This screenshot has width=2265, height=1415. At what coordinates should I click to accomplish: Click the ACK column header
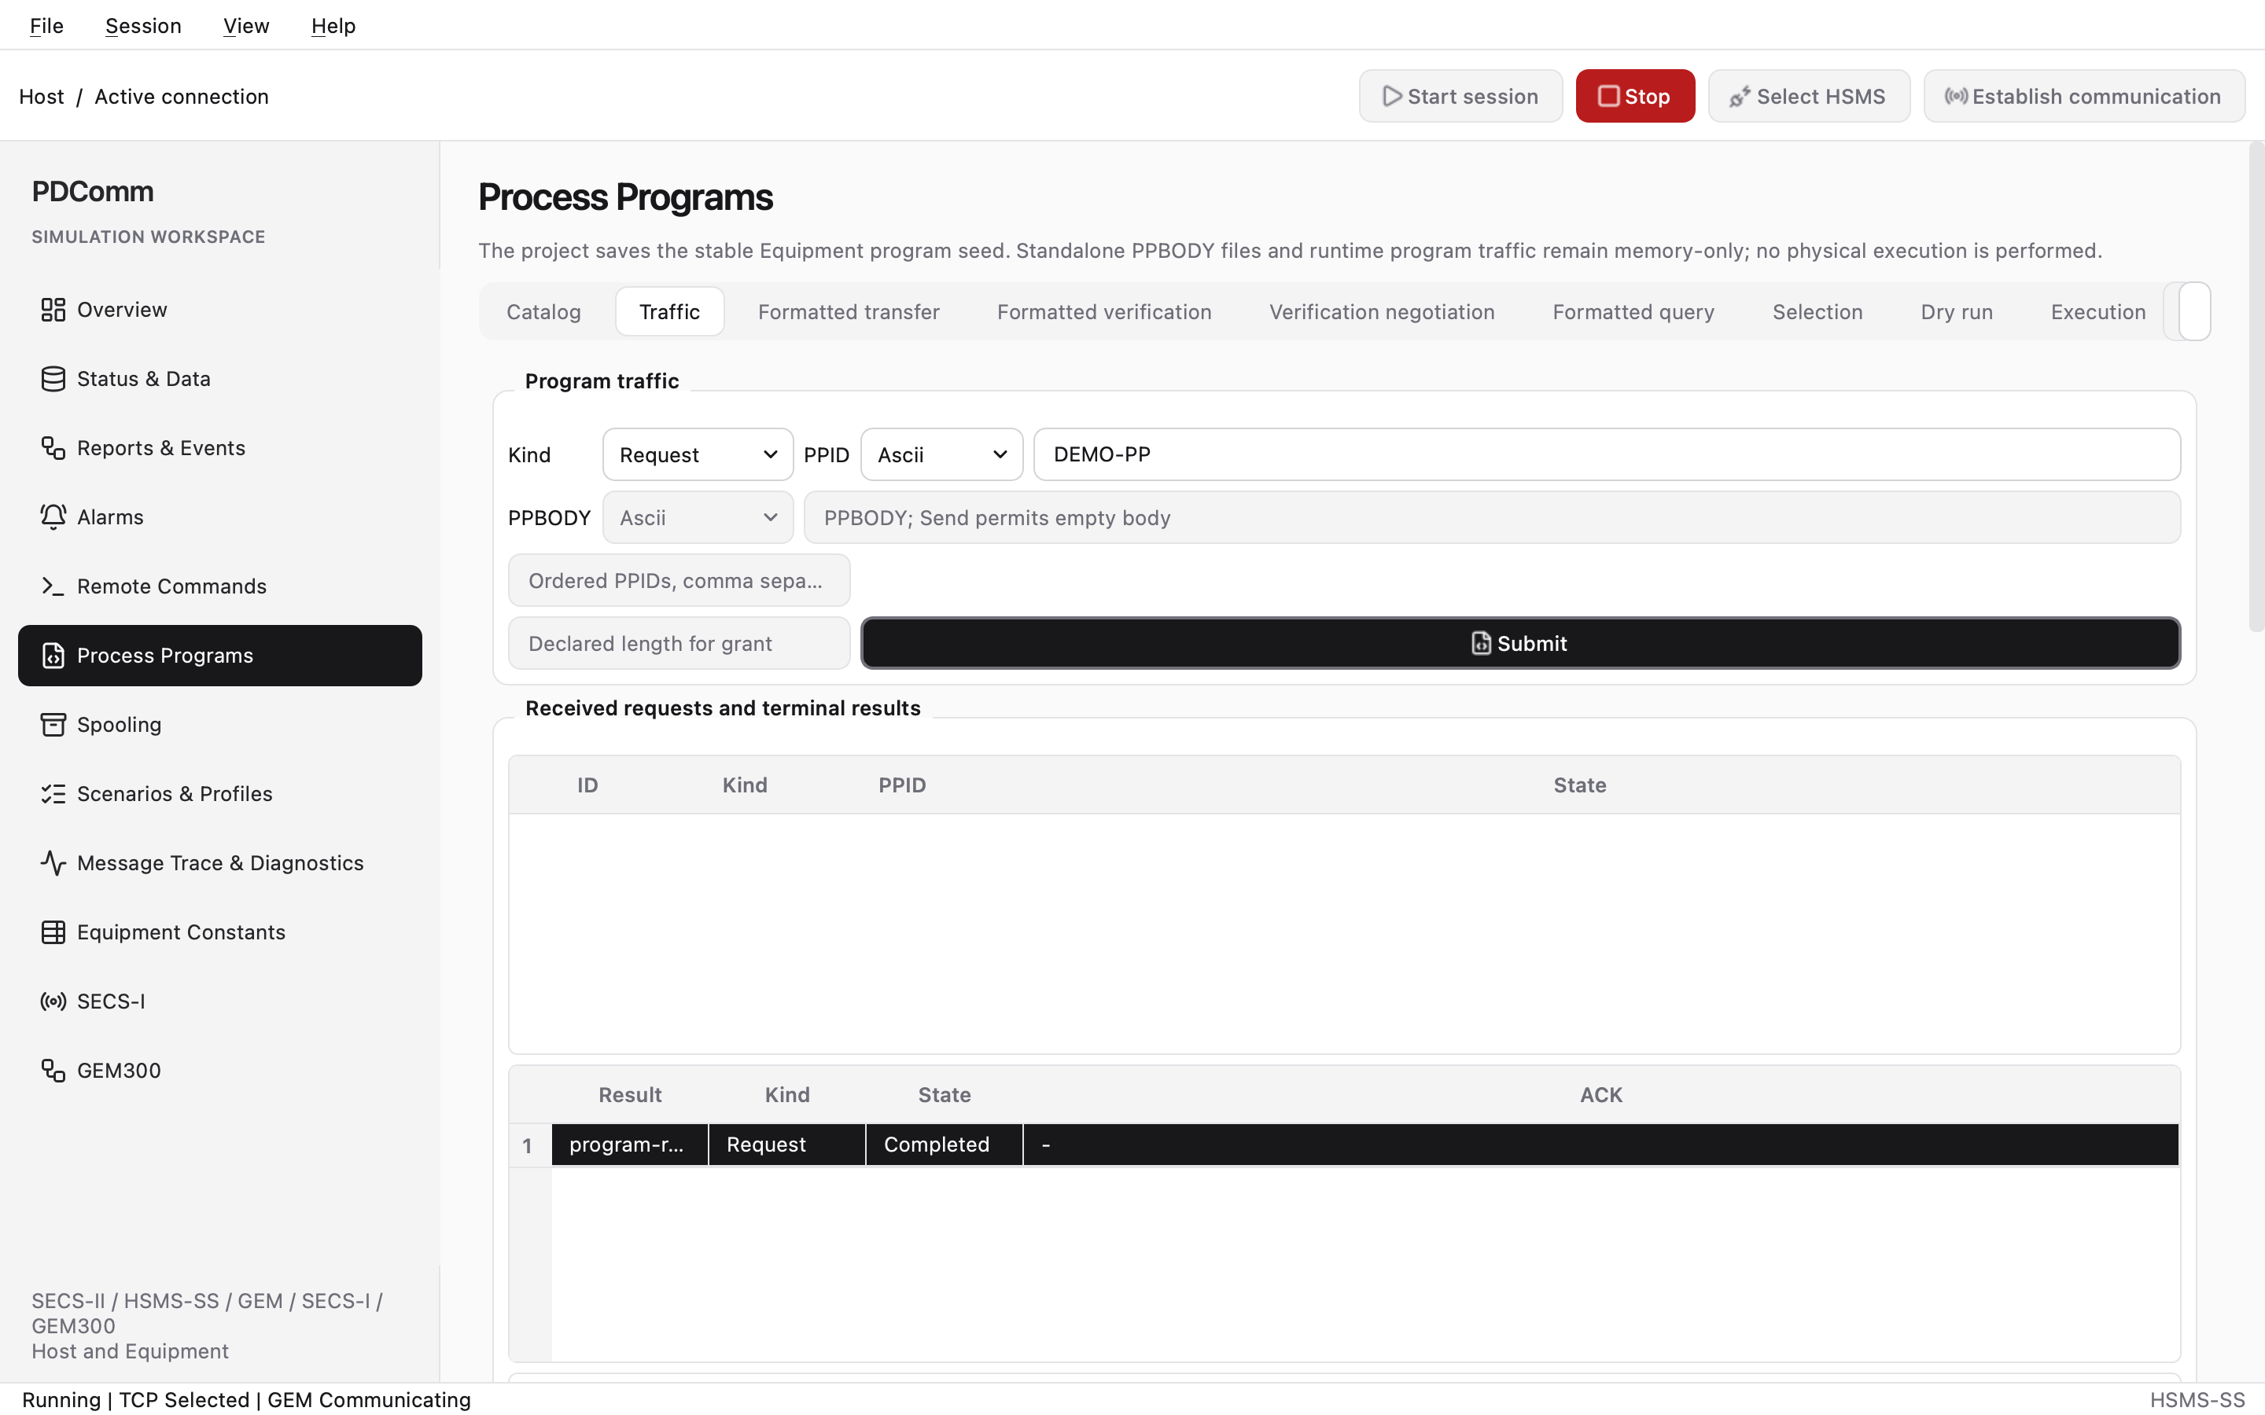coord(1600,1095)
